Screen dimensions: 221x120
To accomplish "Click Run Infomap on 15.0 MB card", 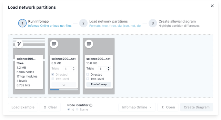I will tap(99, 84).
